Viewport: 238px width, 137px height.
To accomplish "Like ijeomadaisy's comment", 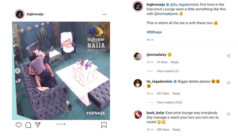I will (228, 56).
